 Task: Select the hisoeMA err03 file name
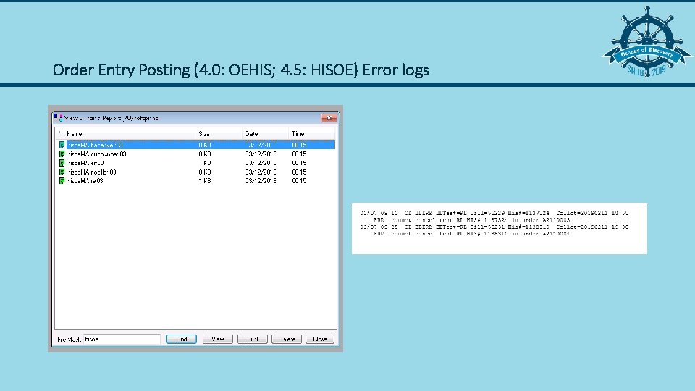[85, 163]
